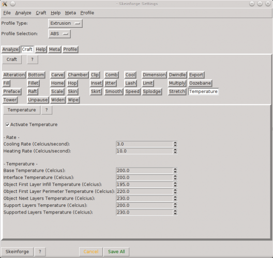
Task: Click the Skeinforge button at bottom left
Action: tap(17, 252)
